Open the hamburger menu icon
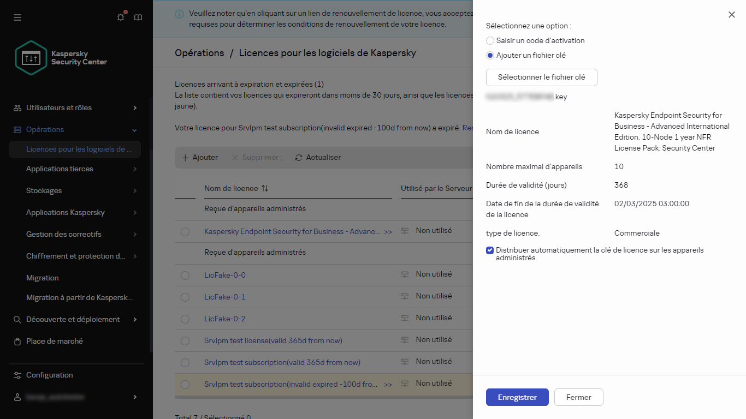Viewport: 746px width, 419px height. pyautogui.click(x=17, y=17)
